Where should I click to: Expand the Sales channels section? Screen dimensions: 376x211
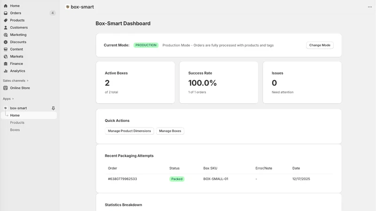point(16,81)
